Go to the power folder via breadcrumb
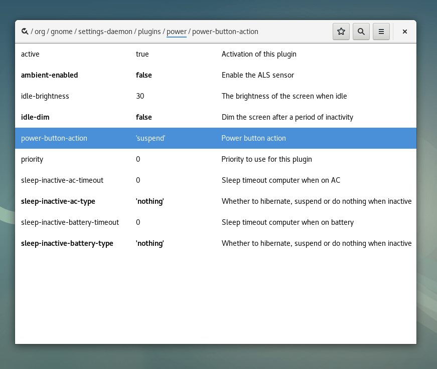The width and height of the screenshot is (437, 369). (177, 31)
